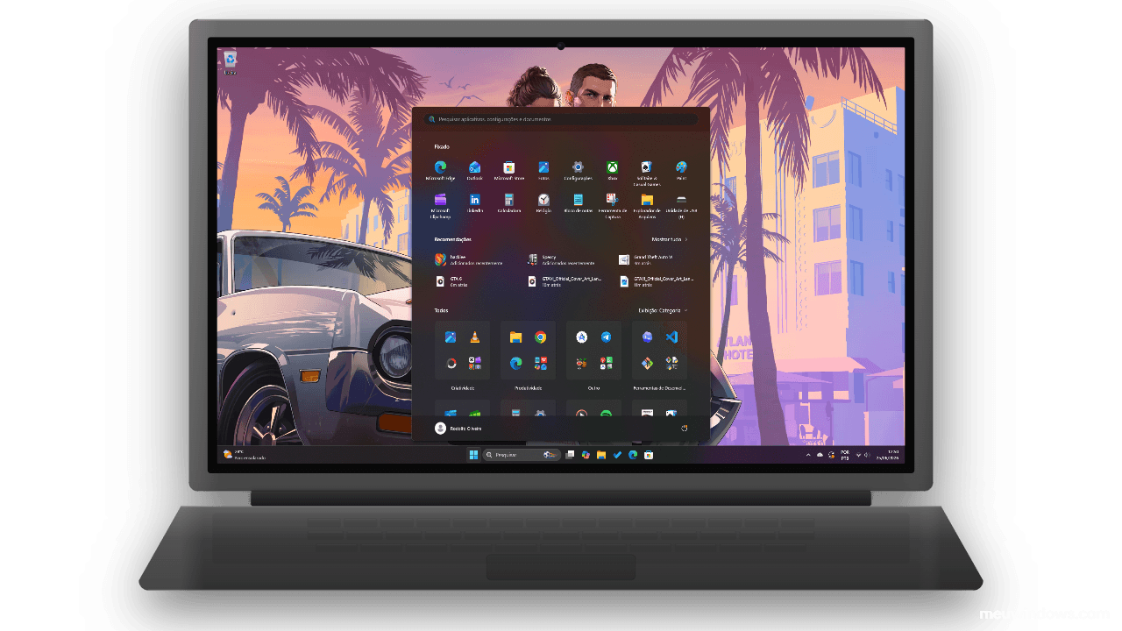Expand more apps in Ferramentas de Desenvolvimento group
This screenshot has width=1122, height=631.
click(x=672, y=362)
